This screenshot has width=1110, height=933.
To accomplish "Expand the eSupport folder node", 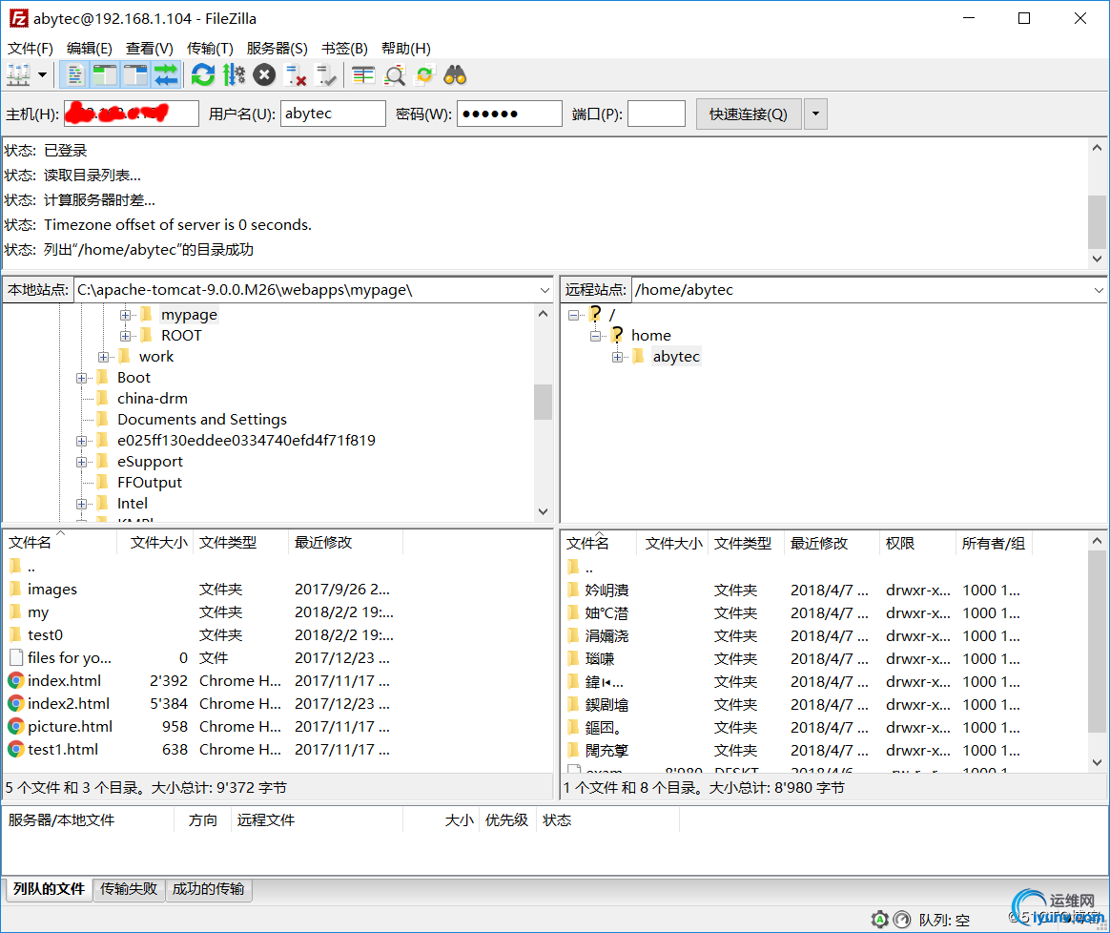I will [81, 462].
